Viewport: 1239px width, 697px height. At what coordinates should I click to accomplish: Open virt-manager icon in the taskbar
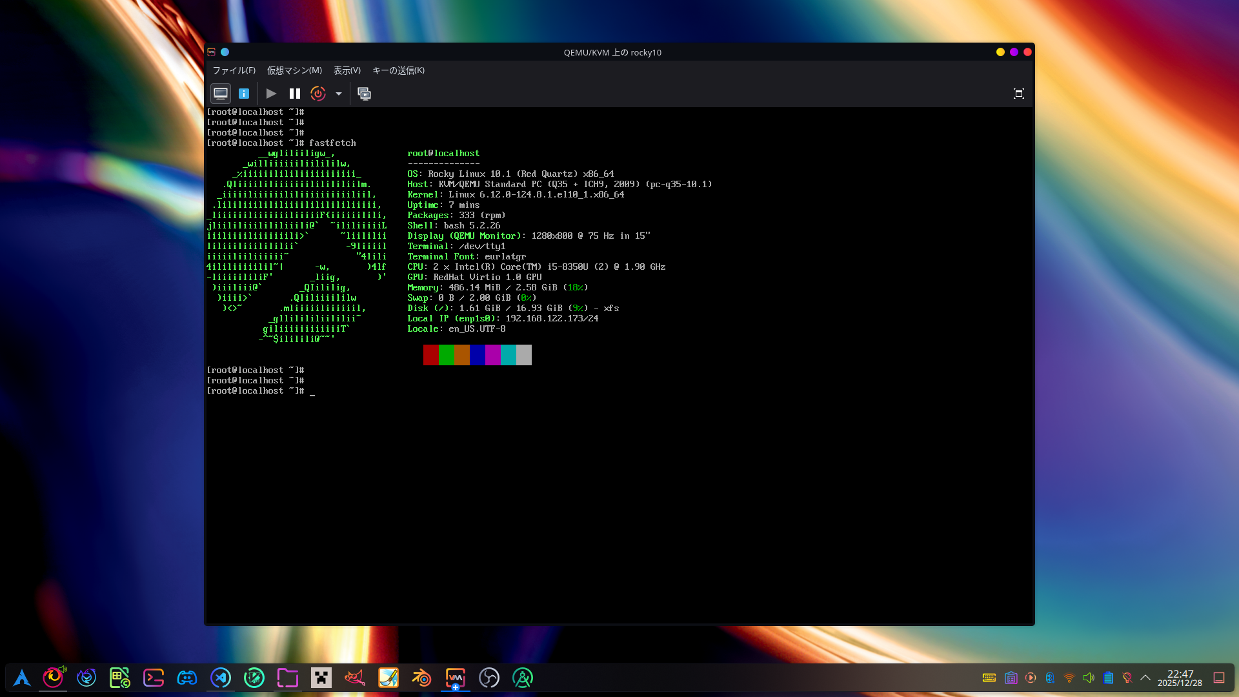click(456, 678)
